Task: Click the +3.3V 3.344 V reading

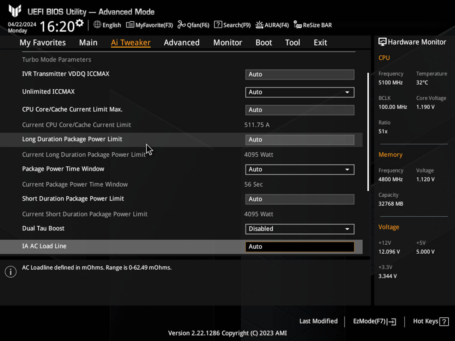Action: pyautogui.click(x=388, y=276)
